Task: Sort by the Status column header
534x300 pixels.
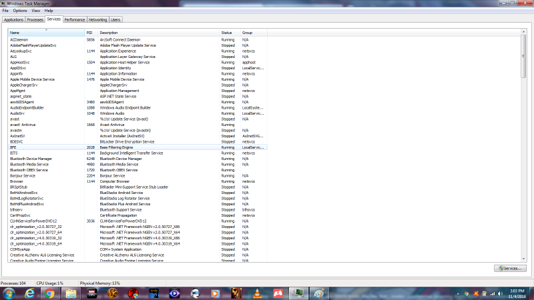Action: tap(230, 33)
